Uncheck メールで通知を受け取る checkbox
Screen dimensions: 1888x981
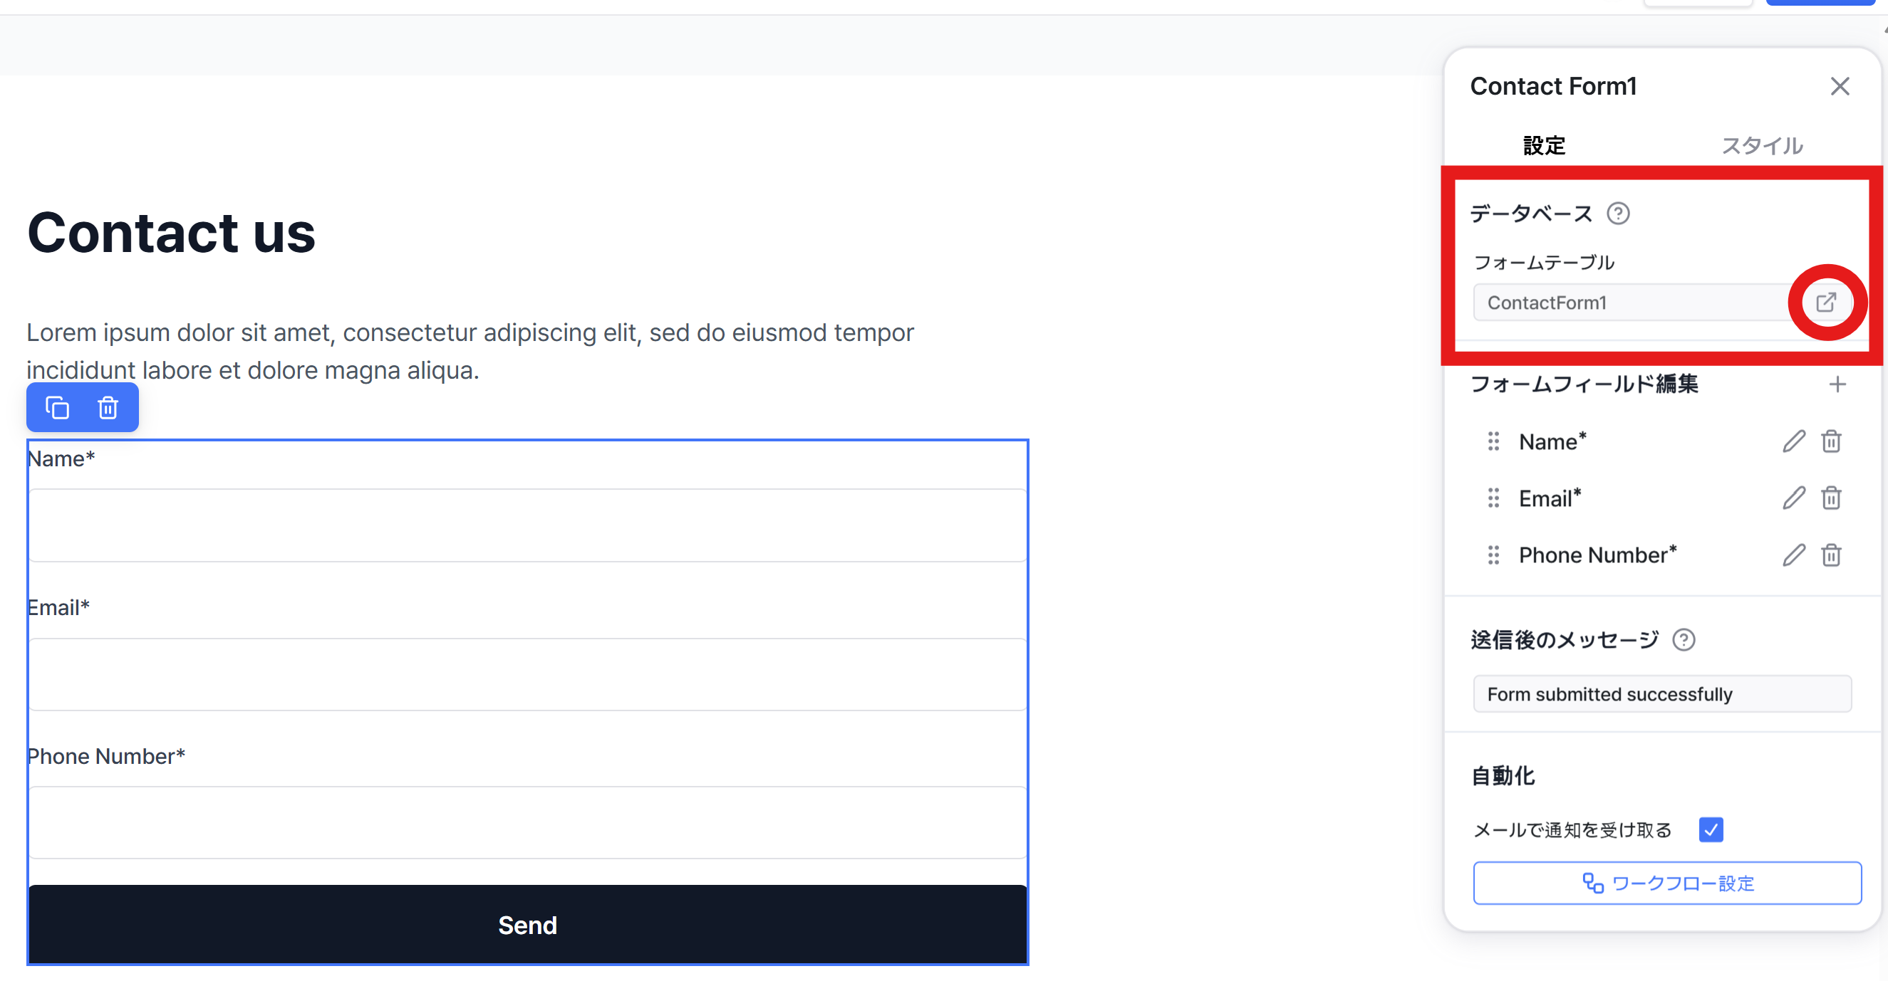[x=1711, y=829]
